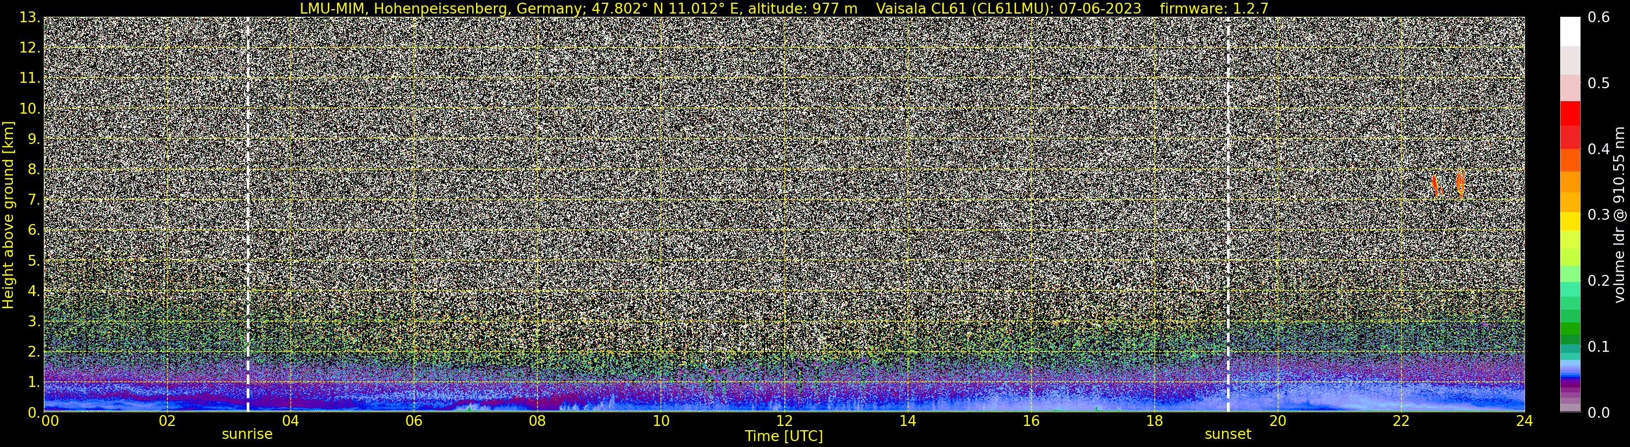Click the 'sunset' label below the axis

point(1228,435)
